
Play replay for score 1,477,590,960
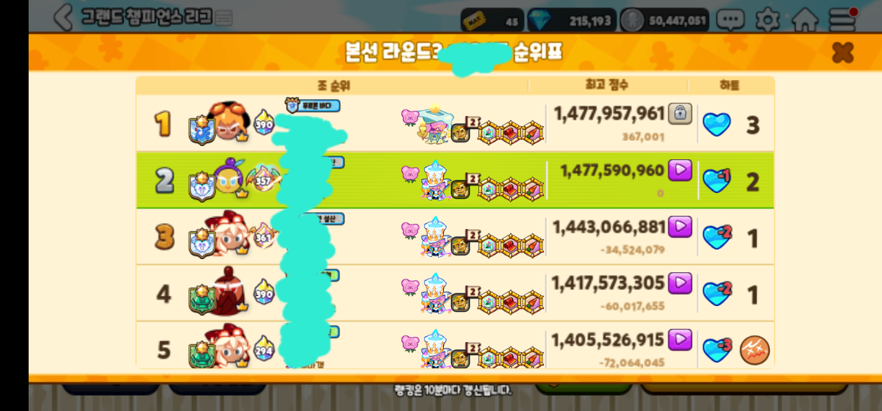(681, 170)
